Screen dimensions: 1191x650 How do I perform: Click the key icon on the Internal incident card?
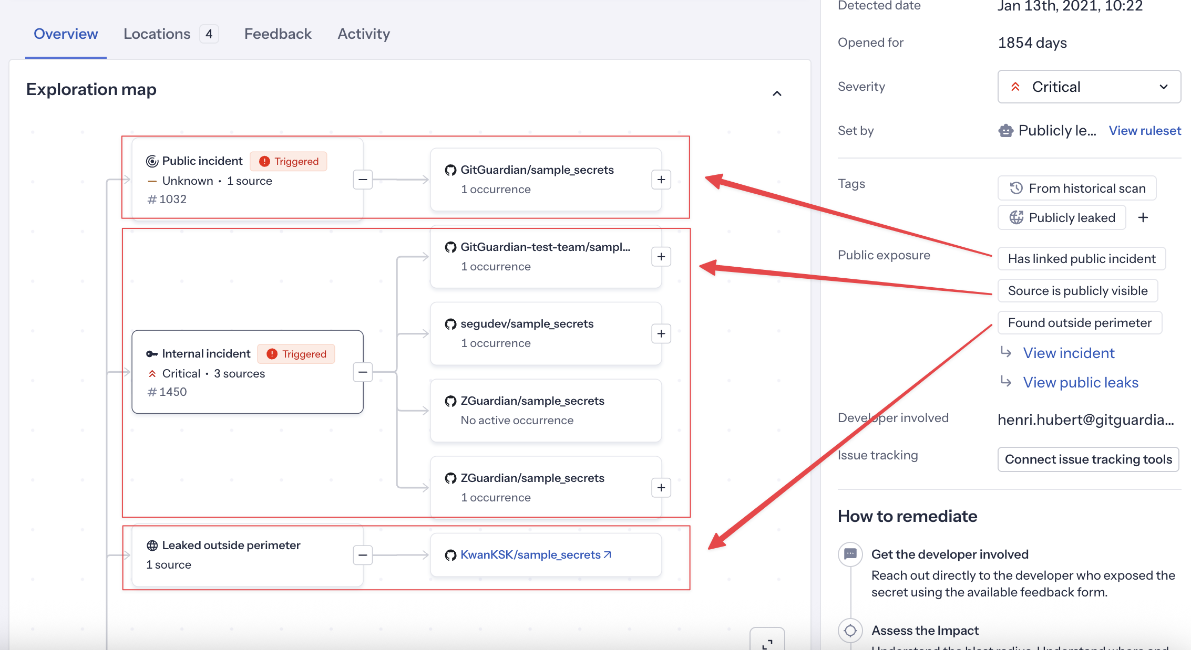point(152,354)
